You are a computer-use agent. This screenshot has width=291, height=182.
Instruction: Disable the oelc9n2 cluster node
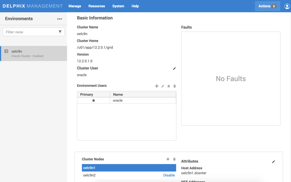point(169,175)
